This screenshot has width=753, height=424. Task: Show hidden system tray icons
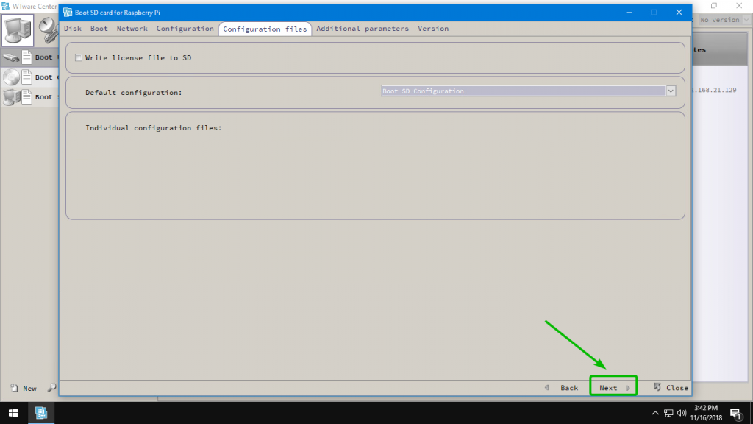coord(654,412)
